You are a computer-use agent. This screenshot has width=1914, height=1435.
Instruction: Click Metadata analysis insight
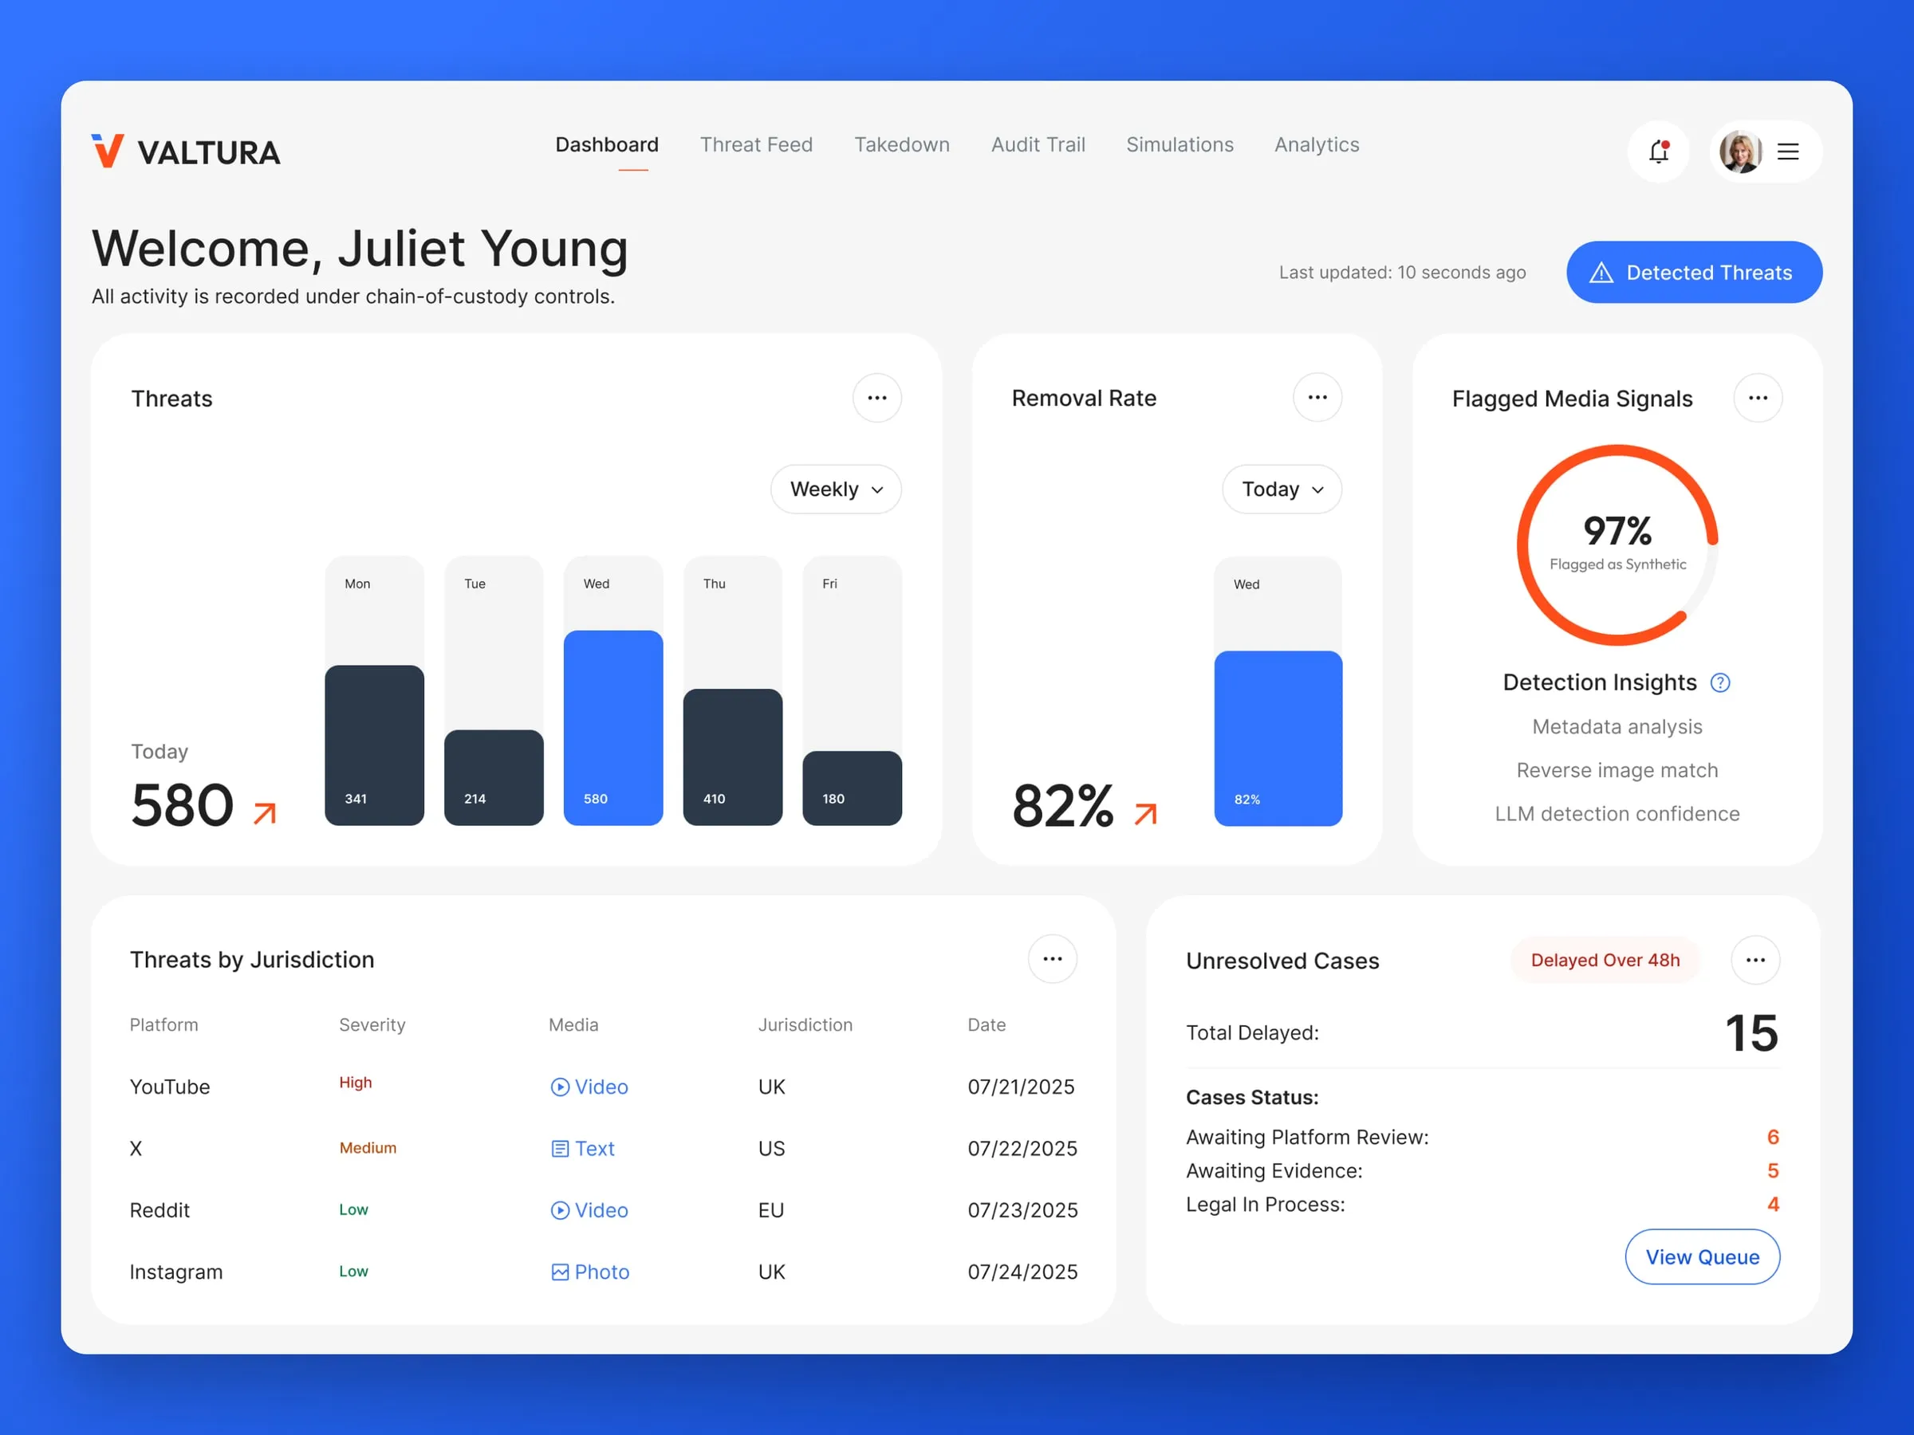(1617, 726)
